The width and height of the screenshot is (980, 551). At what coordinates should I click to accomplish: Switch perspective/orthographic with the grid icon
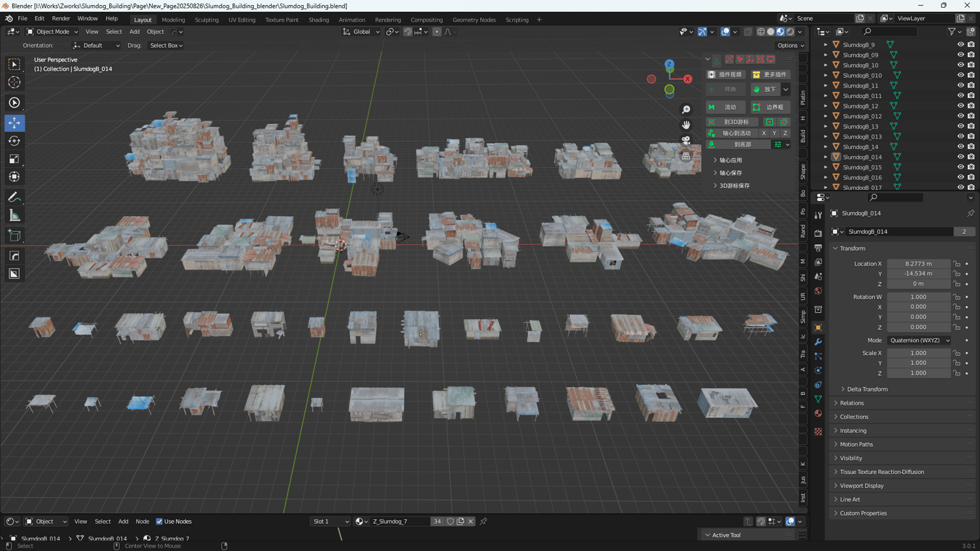pos(686,156)
